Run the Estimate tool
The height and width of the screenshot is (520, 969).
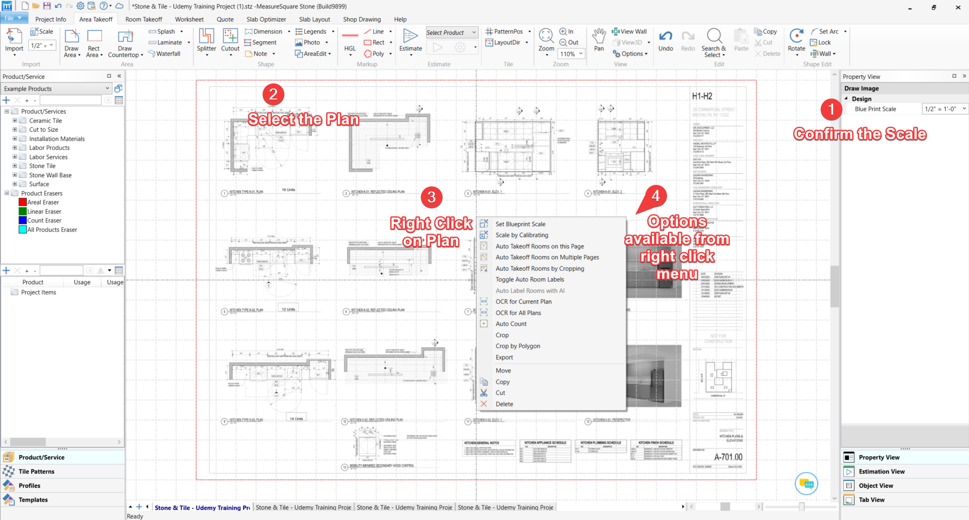pyautogui.click(x=410, y=40)
